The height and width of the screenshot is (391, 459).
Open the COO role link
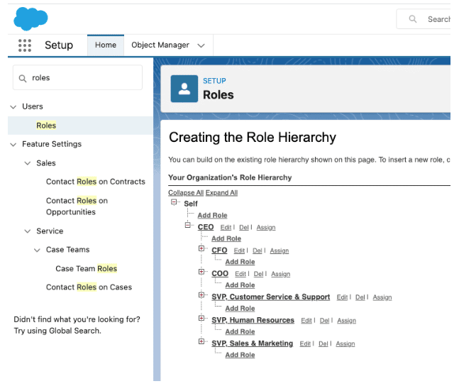(x=220, y=273)
